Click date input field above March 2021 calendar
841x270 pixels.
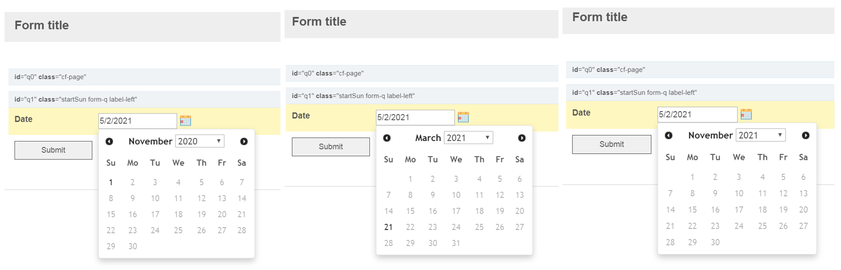(x=415, y=117)
